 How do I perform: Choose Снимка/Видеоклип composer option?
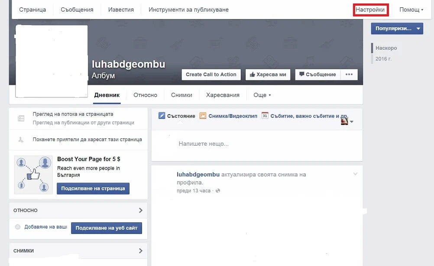pyautogui.click(x=233, y=116)
